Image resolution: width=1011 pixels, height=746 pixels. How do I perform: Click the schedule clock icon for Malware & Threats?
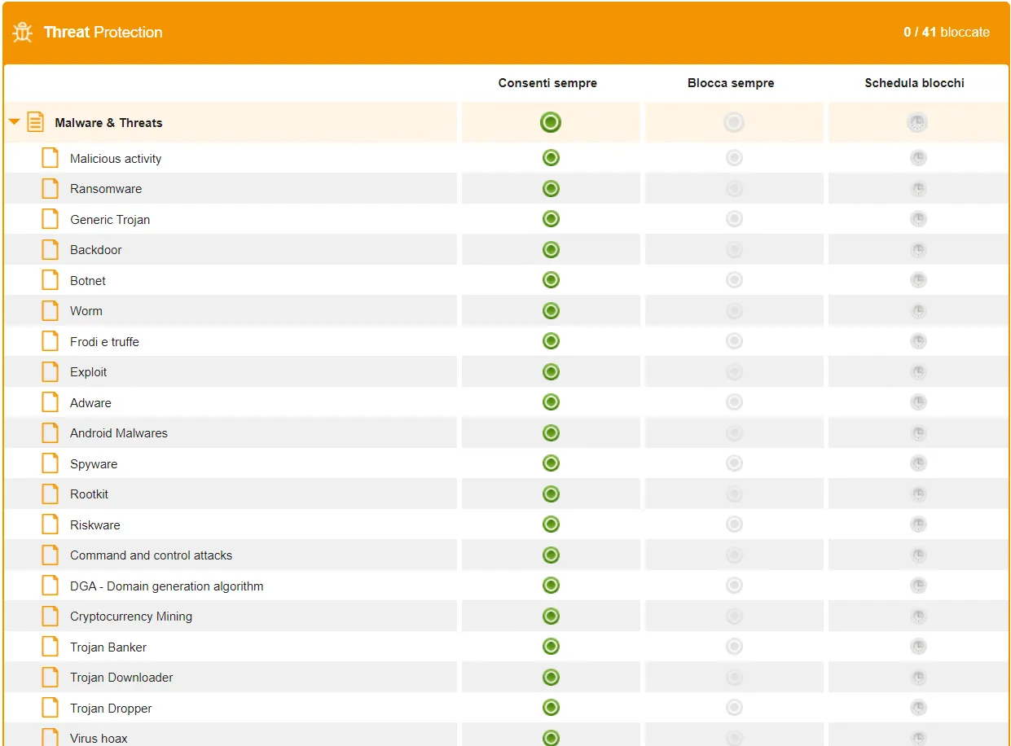point(918,123)
